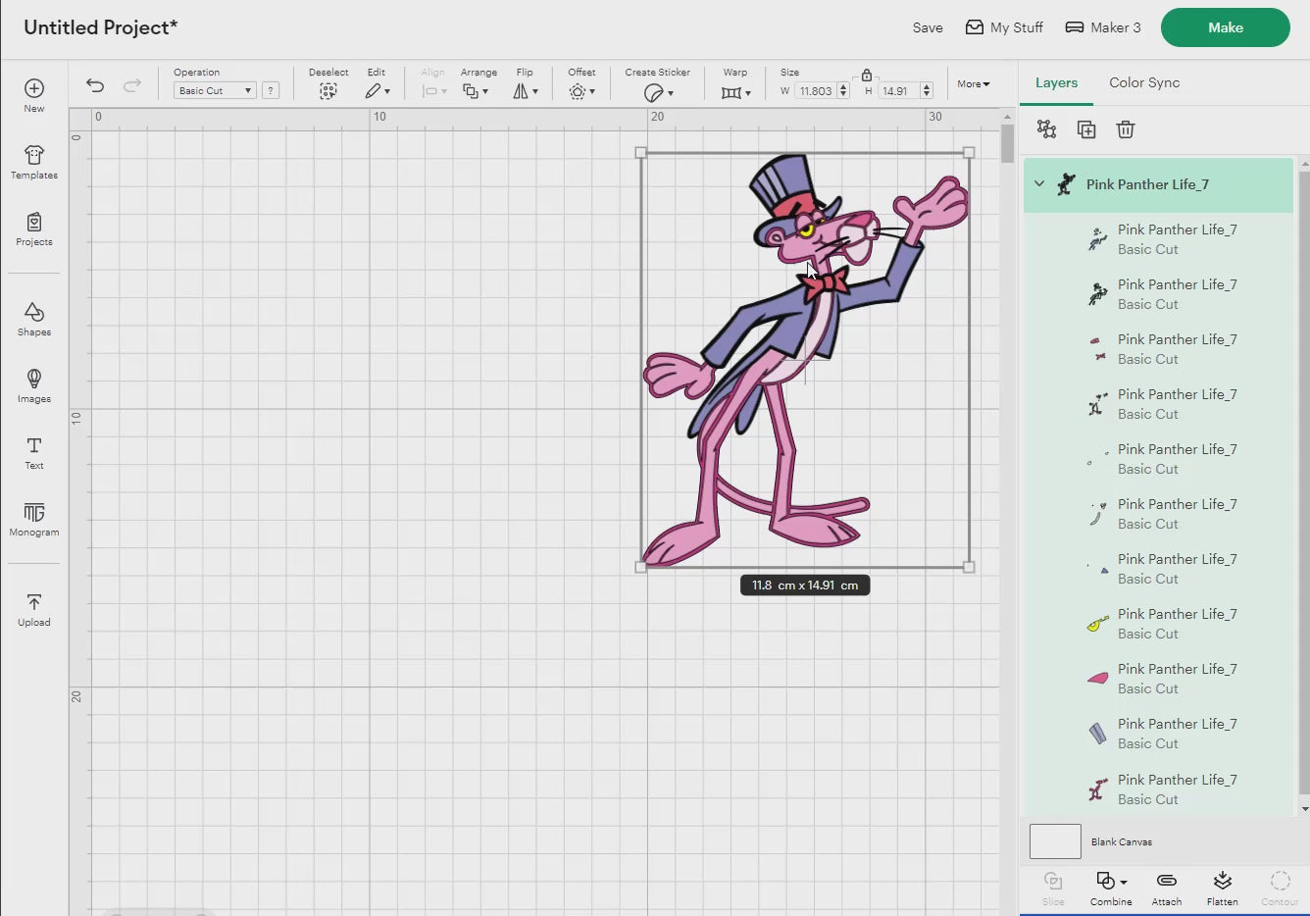Expand the More toolbar menu

click(x=974, y=84)
